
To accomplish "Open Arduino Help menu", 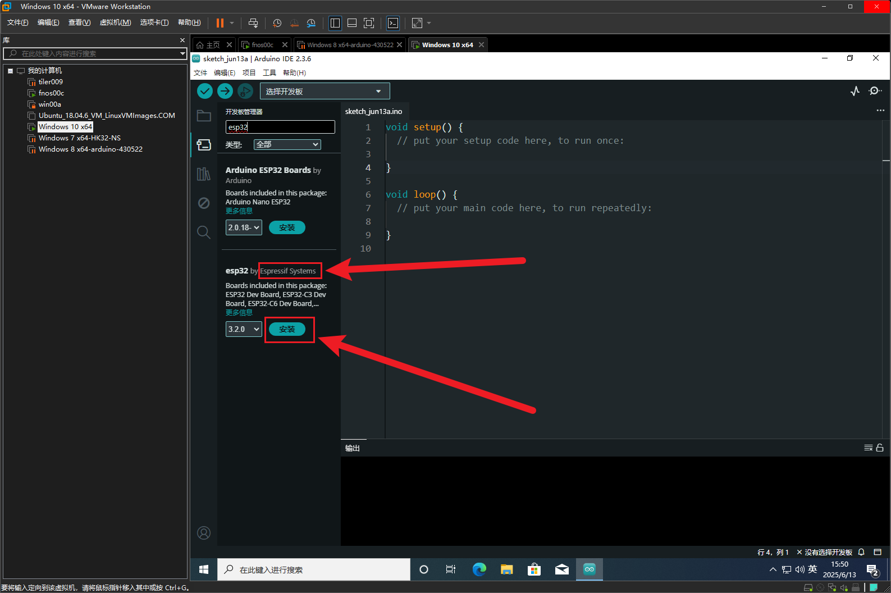I will pyautogui.click(x=294, y=73).
